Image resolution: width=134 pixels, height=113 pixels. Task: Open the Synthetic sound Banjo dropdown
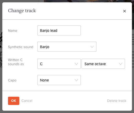(67, 47)
